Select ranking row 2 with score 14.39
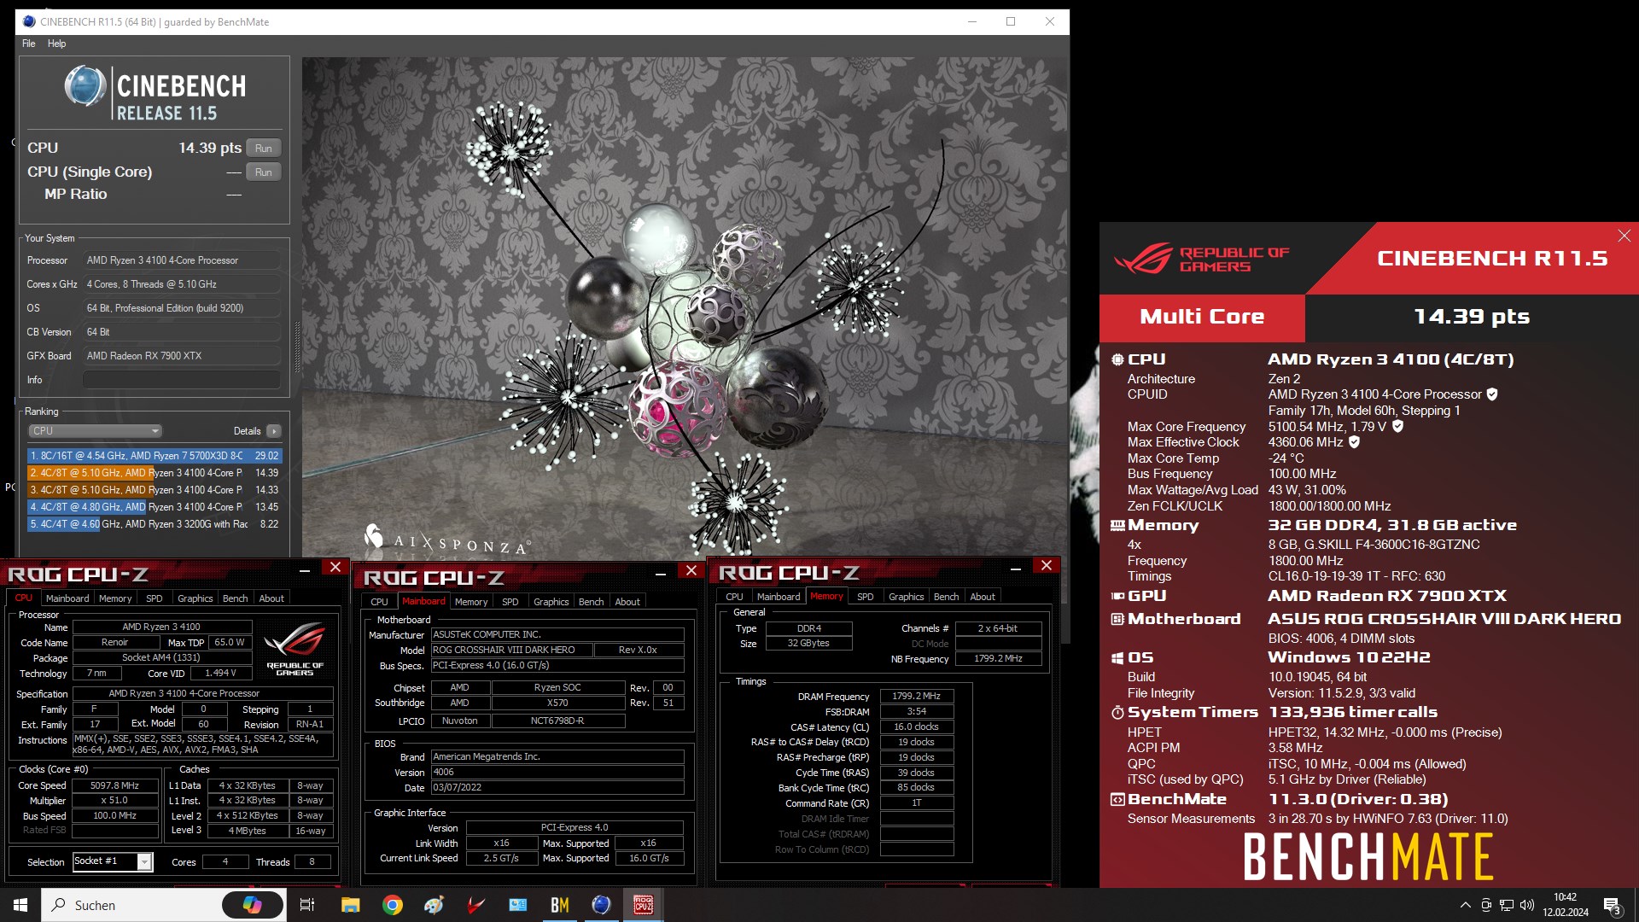The image size is (1639, 922). pyautogui.click(x=155, y=473)
